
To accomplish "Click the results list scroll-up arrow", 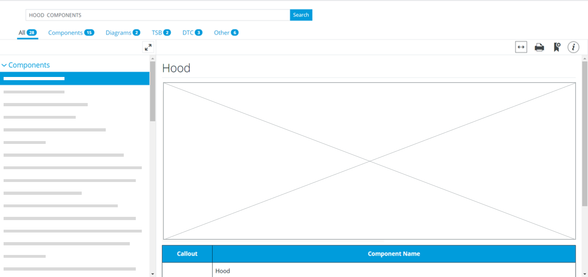I will coord(153,59).
